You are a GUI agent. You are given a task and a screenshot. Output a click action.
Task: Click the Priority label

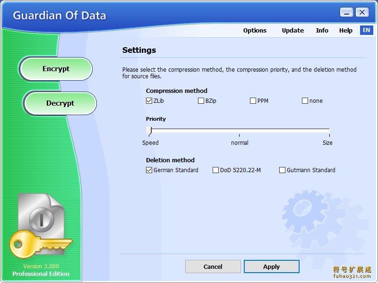pos(156,119)
